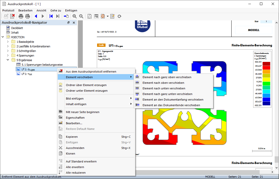The width and height of the screenshot is (279, 179).
Task: Choose Mit neuer Seite beginnen
Action: [x=96, y=112]
